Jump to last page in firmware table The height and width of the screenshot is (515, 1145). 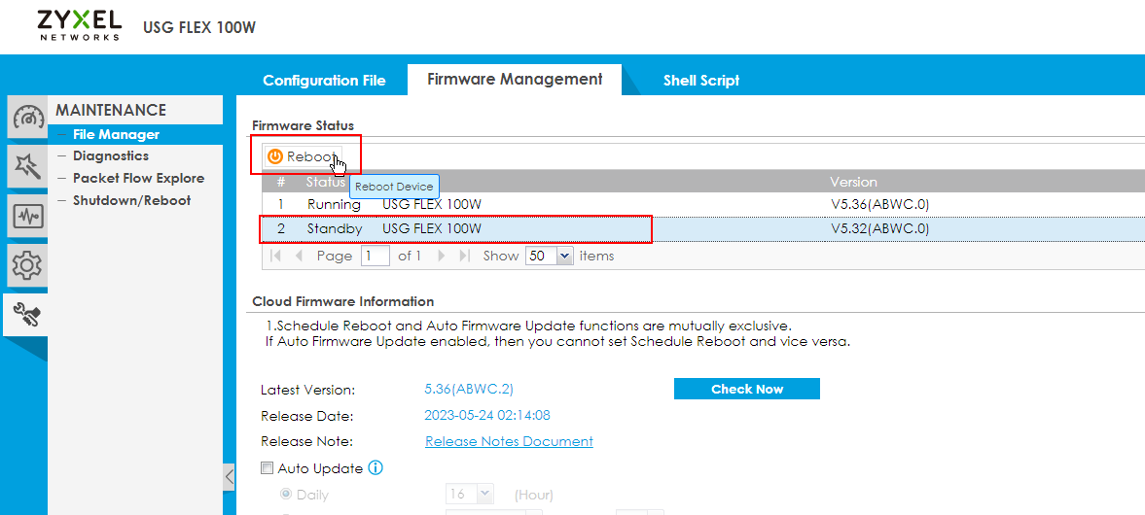click(464, 256)
